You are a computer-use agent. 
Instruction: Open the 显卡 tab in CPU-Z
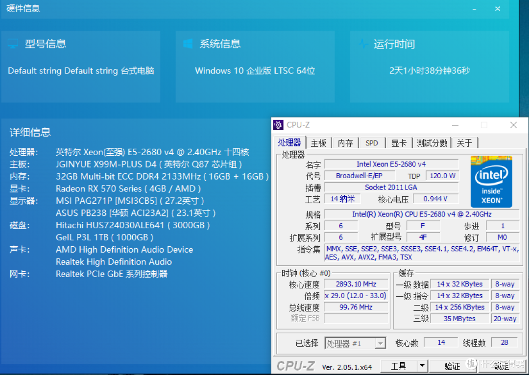[x=399, y=143]
